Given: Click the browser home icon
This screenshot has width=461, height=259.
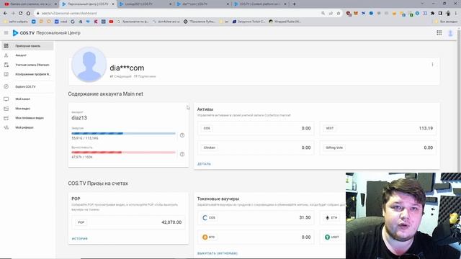Looking at the screenshot, I should (x=28, y=13).
